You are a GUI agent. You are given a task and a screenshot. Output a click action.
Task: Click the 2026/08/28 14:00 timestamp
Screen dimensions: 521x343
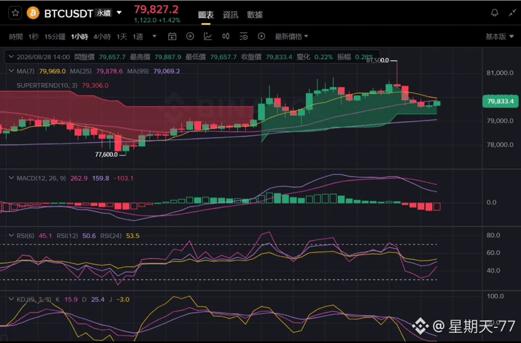(43, 57)
